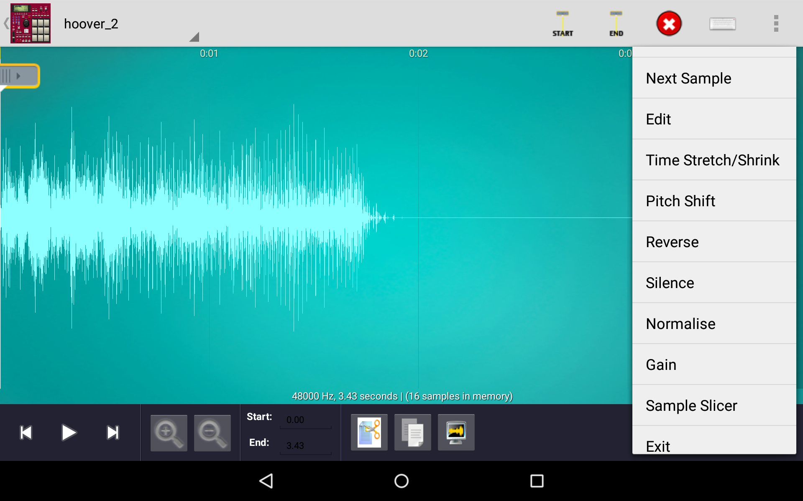Play the hoover_2 sample
The image size is (803, 501).
coord(69,433)
